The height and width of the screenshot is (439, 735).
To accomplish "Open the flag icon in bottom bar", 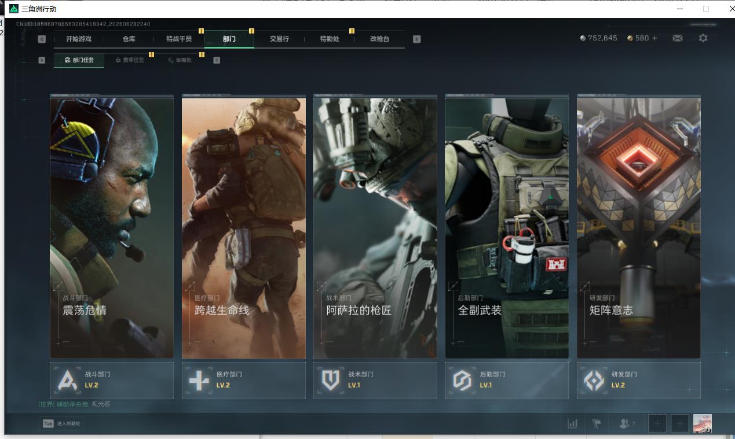I will coord(597,424).
